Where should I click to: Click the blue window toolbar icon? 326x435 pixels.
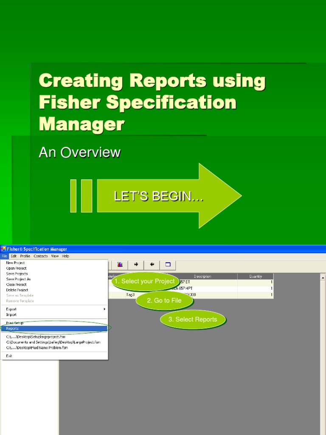click(x=168, y=265)
